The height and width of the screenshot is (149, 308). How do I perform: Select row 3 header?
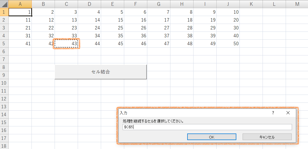pyautogui.click(x=4, y=28)
